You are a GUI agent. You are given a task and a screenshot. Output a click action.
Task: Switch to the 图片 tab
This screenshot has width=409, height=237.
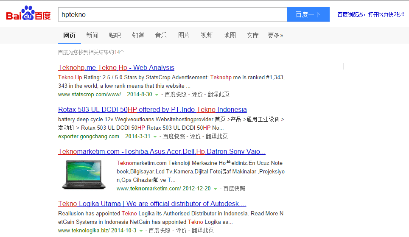pyautogui.click(x=184, y=36)
